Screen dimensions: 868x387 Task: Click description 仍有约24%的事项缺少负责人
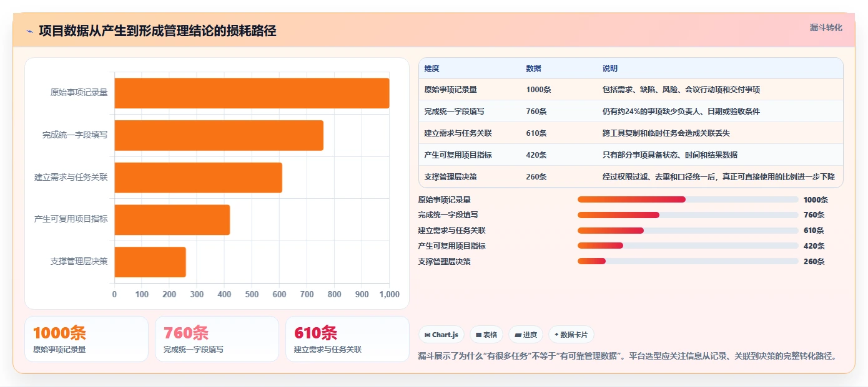tap(681, 112)
